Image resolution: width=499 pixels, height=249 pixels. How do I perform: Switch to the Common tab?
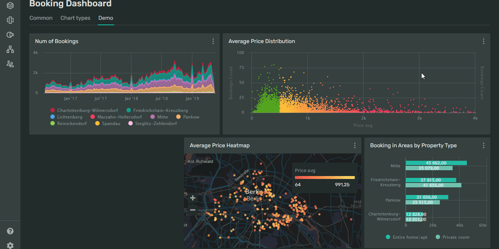point(41,18)
